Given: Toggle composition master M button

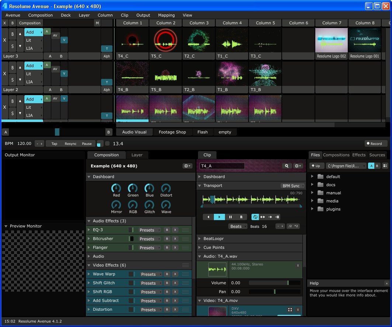Looking at the screenshot, I should [97, 23].
